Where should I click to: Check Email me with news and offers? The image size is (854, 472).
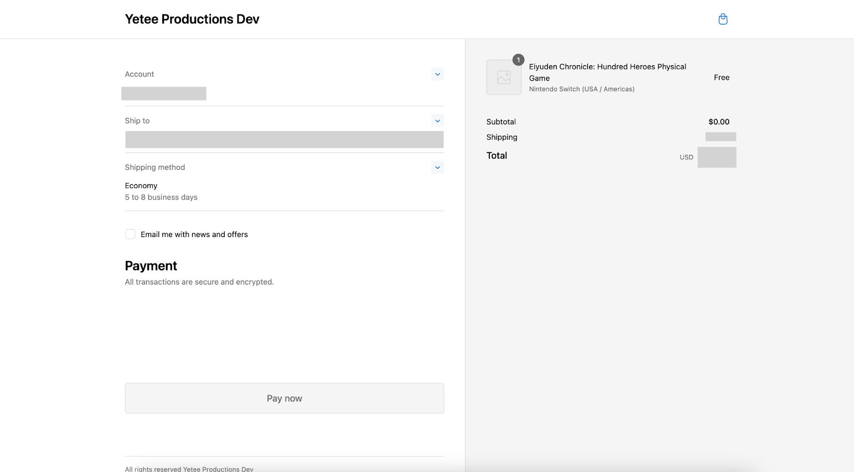[130, 234]
